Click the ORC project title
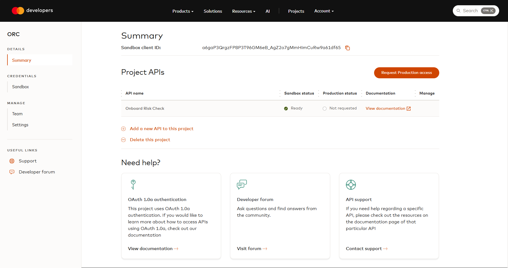This screenshot has height=268, width=508. point(14,34)
